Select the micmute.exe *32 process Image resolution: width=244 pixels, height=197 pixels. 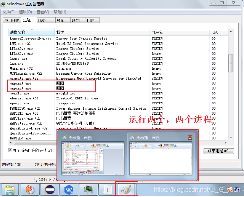click(118, 79)
